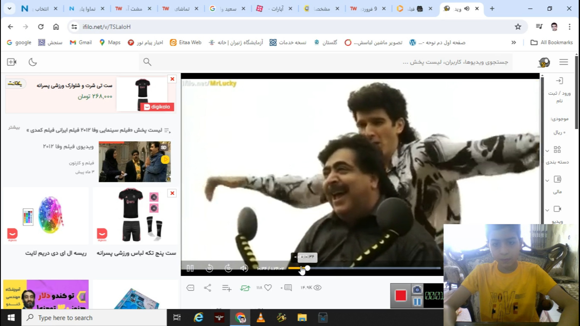580x326 pixels.
Task: Expand the categories (دسته بندی) sidebar section
Action: (x=557, y=155)
